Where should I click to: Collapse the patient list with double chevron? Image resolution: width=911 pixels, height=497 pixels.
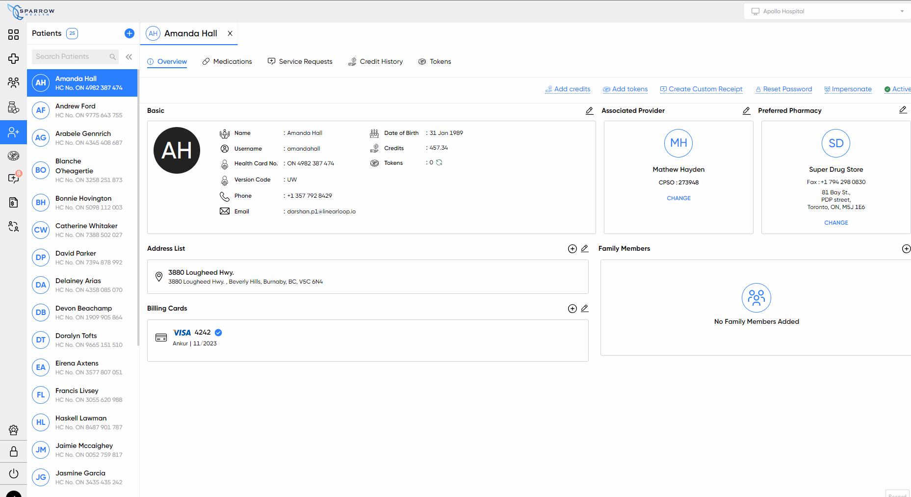(129, 56)
